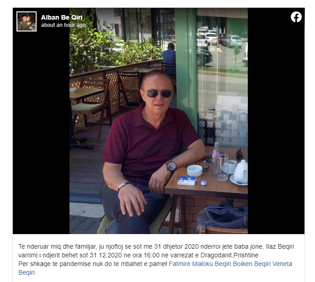The image size is (315, 282).
Task: Click the line beginning 'varrimi i ndjerit'
Action: (x=139, y=255)
